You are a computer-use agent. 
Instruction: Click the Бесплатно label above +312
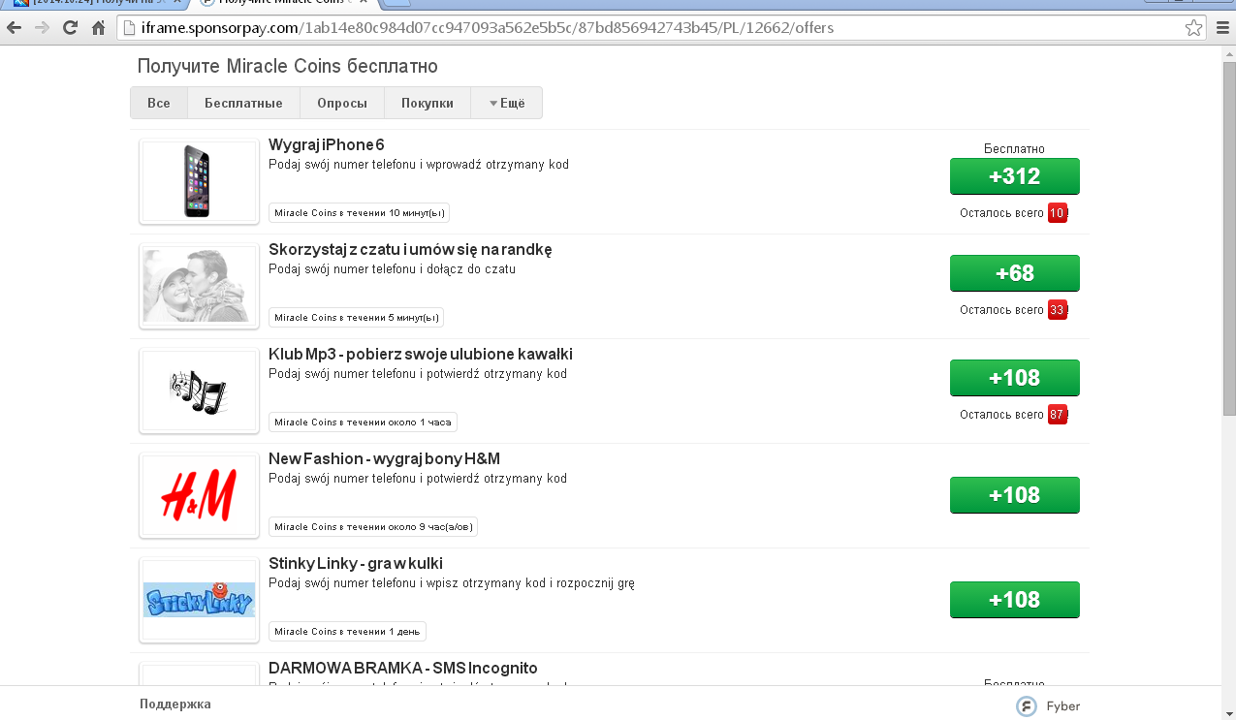click(1014, 149)
